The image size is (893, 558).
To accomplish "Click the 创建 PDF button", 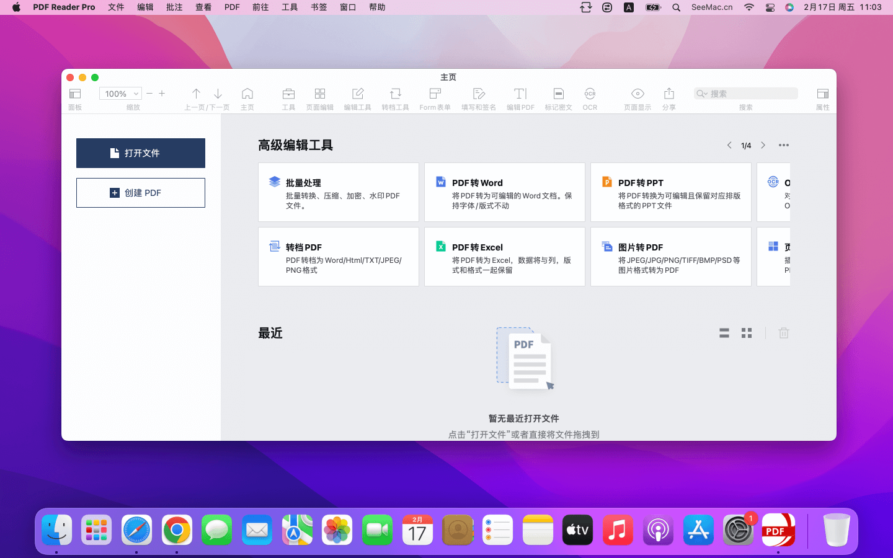I will coord(141,193).
